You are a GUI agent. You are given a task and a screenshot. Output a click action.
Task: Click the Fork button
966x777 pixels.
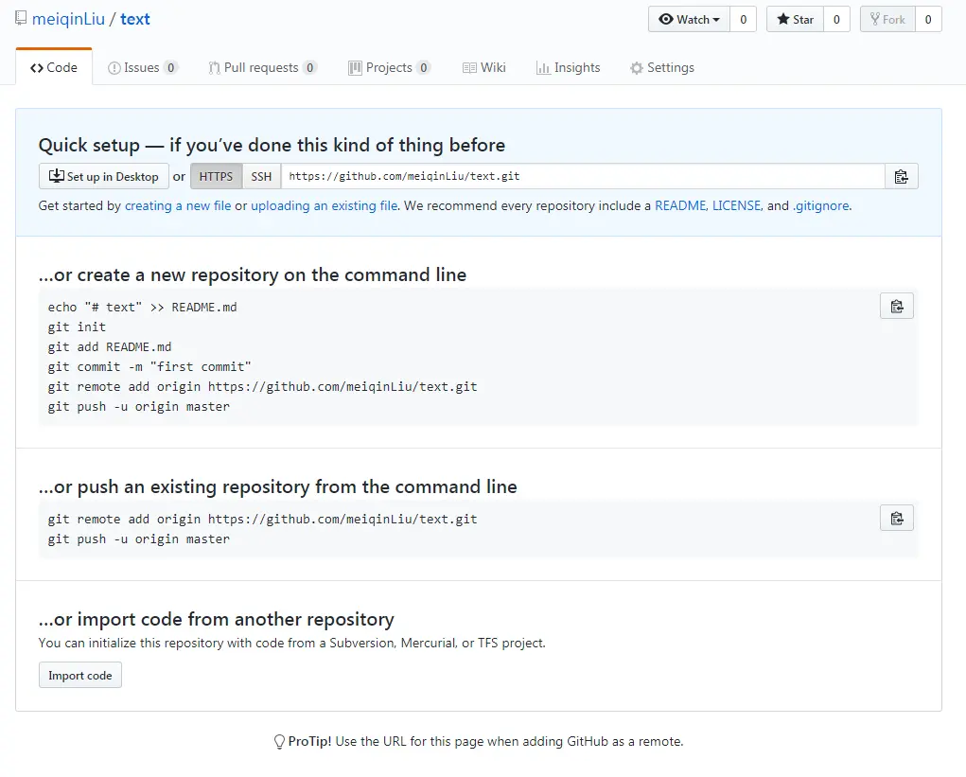coord(887,19)
